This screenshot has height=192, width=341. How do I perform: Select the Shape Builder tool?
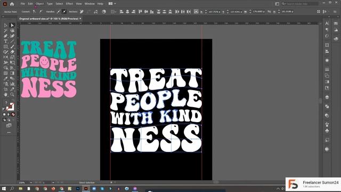point(6,68)
